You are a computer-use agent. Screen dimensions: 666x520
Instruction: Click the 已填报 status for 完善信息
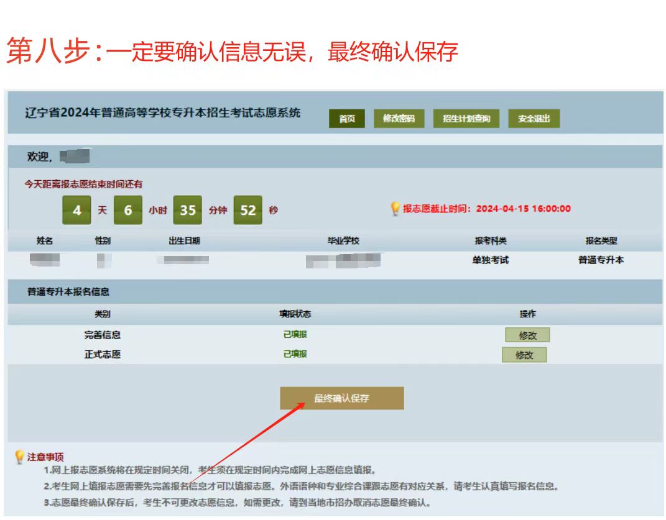coord(295,334)
